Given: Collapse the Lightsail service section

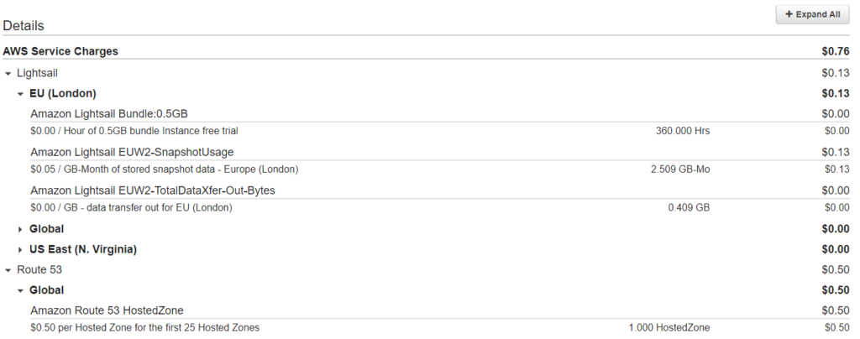Looking at the screenshot, I should pyautogui.click(x=8, y=73).
